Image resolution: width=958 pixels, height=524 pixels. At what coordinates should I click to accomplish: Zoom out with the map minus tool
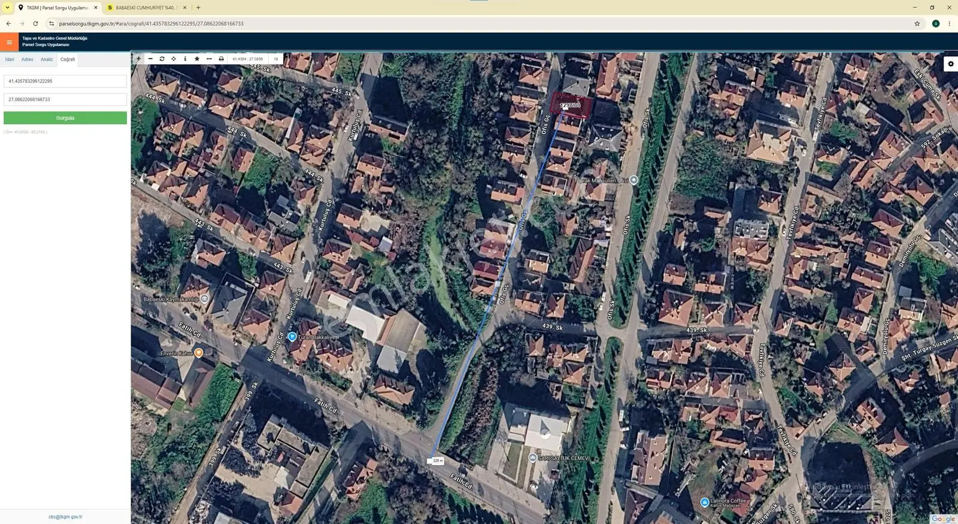click(150, 59)
